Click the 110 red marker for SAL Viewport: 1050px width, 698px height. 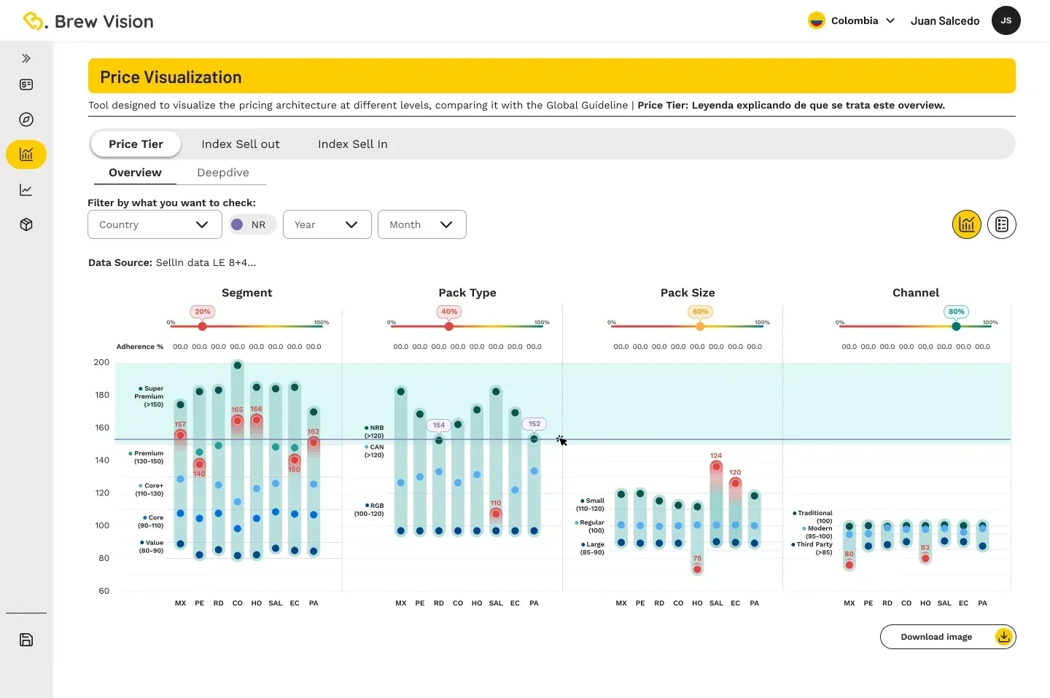(x=496, y=514)
